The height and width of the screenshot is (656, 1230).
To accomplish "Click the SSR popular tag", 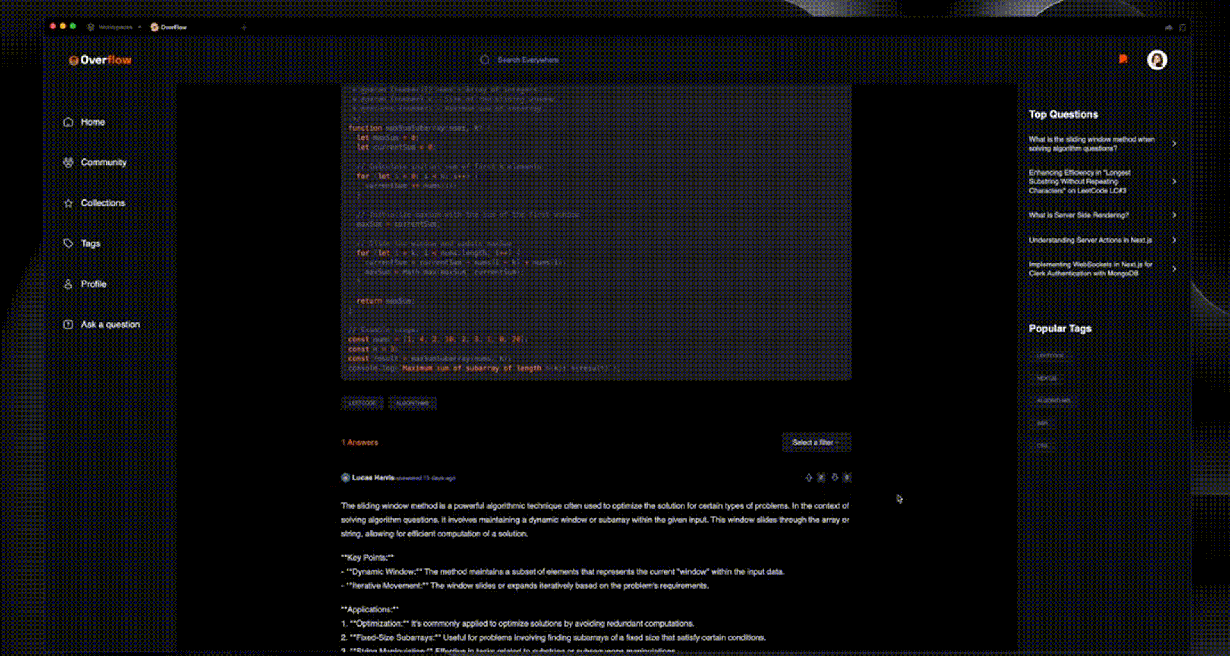I will (1042, 423).
